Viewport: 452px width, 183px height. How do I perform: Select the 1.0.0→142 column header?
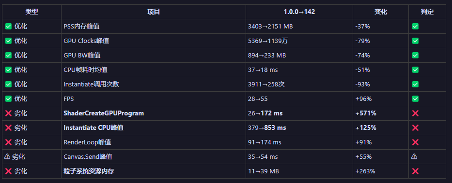coord(299,12)
